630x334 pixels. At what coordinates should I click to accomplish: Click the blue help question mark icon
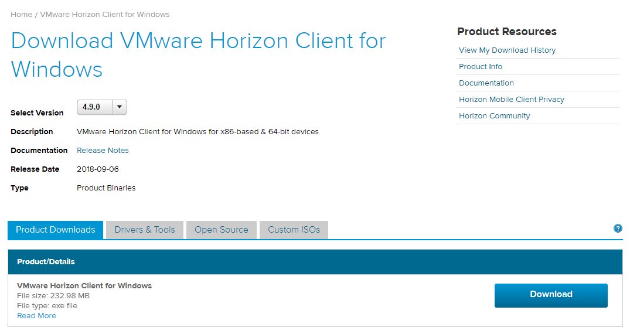click(618, 229)
